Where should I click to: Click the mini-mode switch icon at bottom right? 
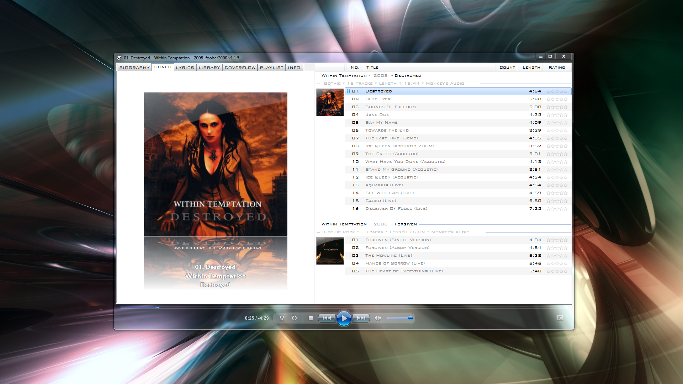click(x=560, y=318)
